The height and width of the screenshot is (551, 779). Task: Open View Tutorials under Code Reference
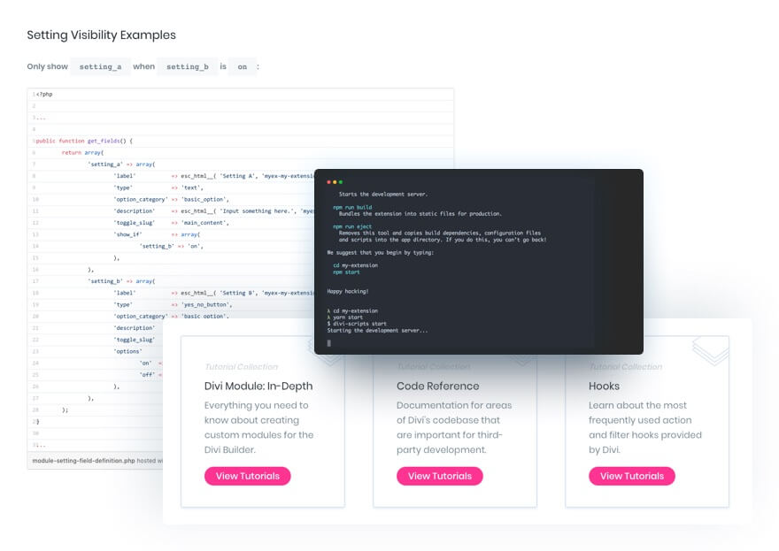(440, 476)
